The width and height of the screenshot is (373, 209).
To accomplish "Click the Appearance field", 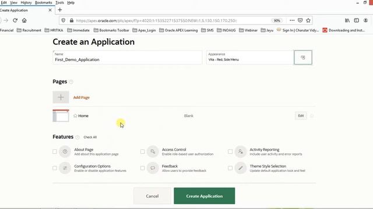I will point(250,57).
